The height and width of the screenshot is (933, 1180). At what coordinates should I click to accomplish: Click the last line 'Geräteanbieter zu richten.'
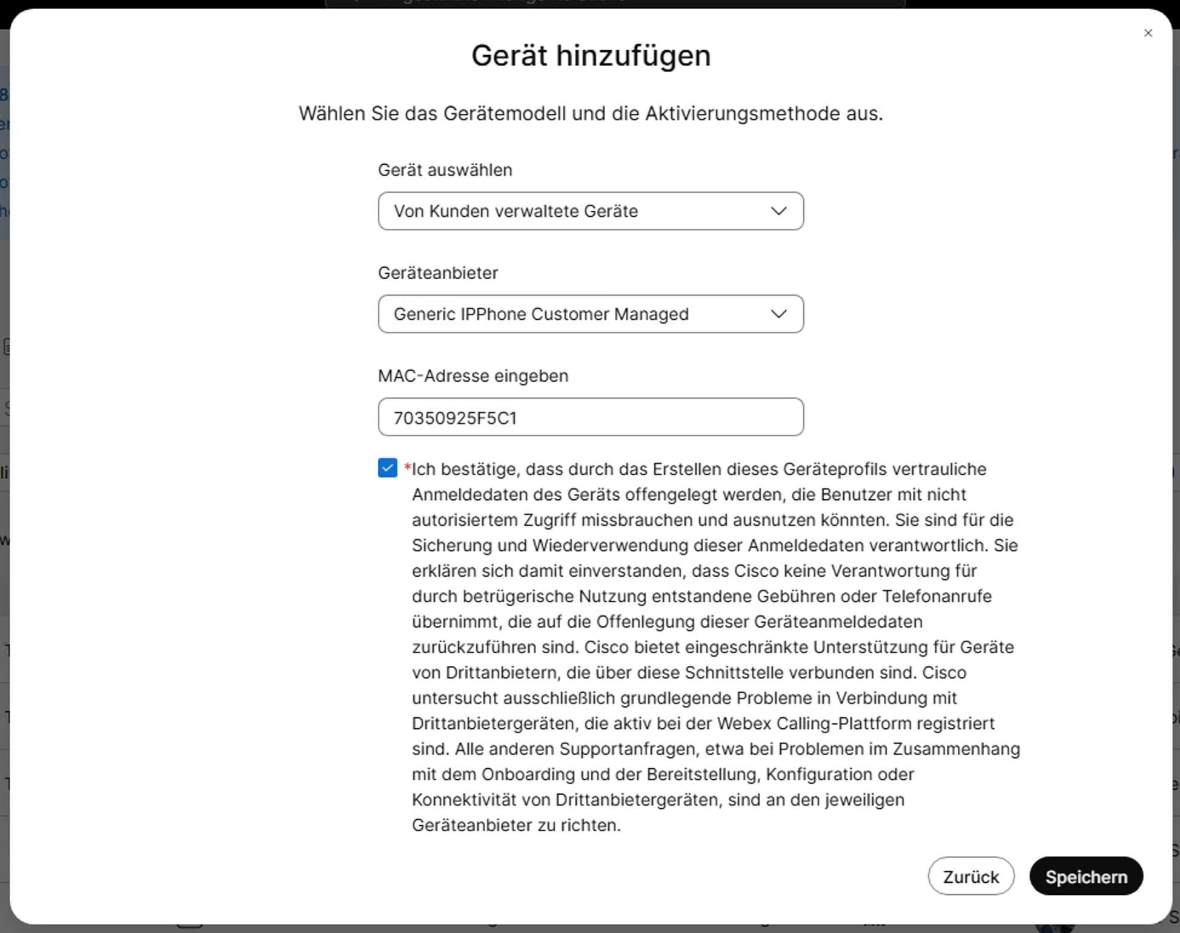pyautogui.click(x=516, y=825)
